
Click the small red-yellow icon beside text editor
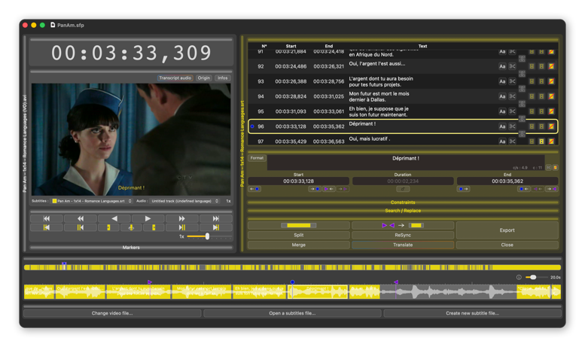click(x=555, y=168)
